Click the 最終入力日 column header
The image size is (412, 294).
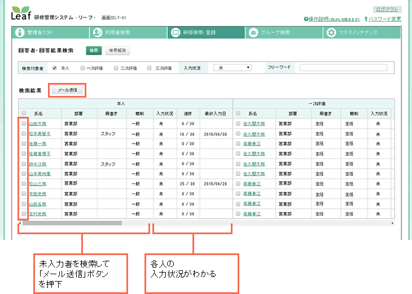[x=216, y=113]
